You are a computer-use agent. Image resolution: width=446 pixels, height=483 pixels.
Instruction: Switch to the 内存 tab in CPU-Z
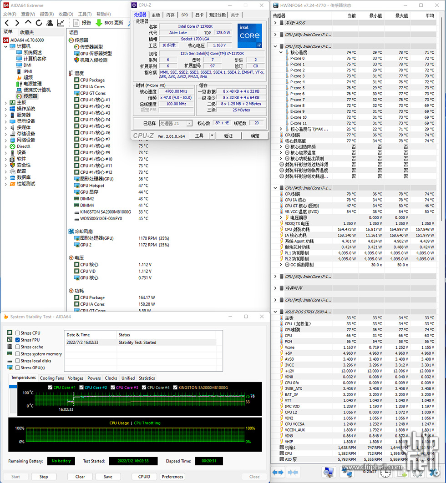point(170,15)
